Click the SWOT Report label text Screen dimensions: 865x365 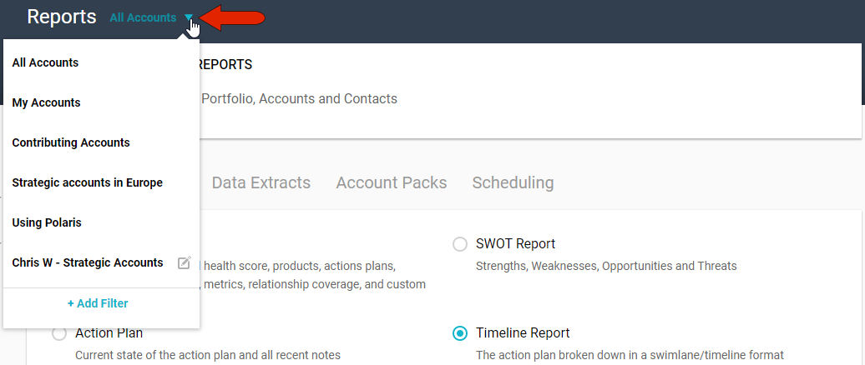click(x=515, y=244)
